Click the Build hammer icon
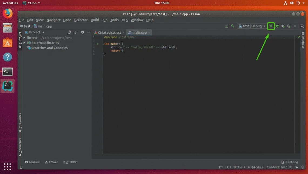This screenshot has height=174, width=308. click(x=233, y=26)
